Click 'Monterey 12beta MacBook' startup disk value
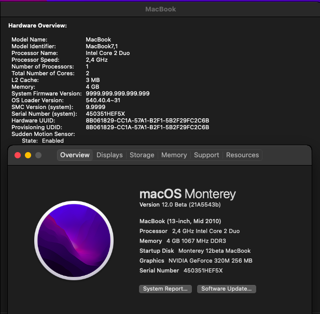The width and height of the screenshot is (320, 314). (x=215, y=251)
